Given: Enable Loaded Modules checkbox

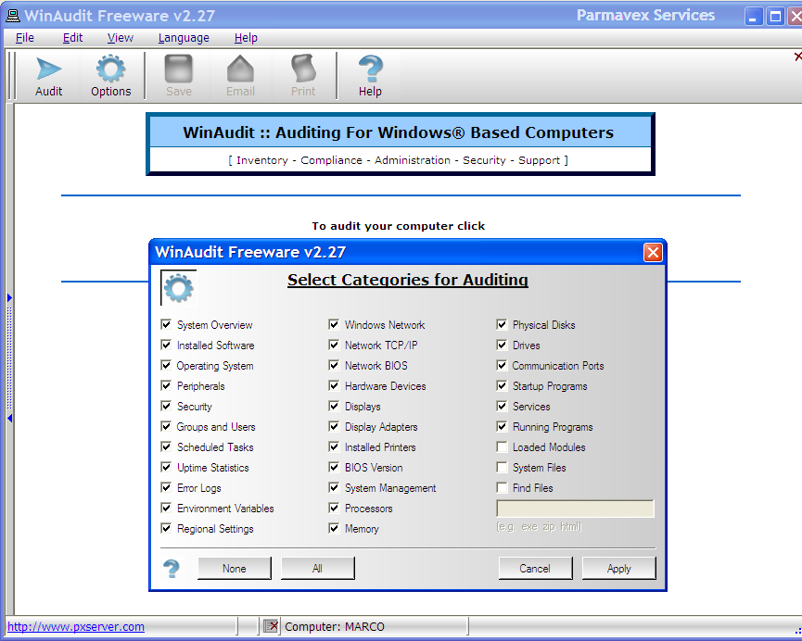Looking at the screenshot, I should (502, 446).
